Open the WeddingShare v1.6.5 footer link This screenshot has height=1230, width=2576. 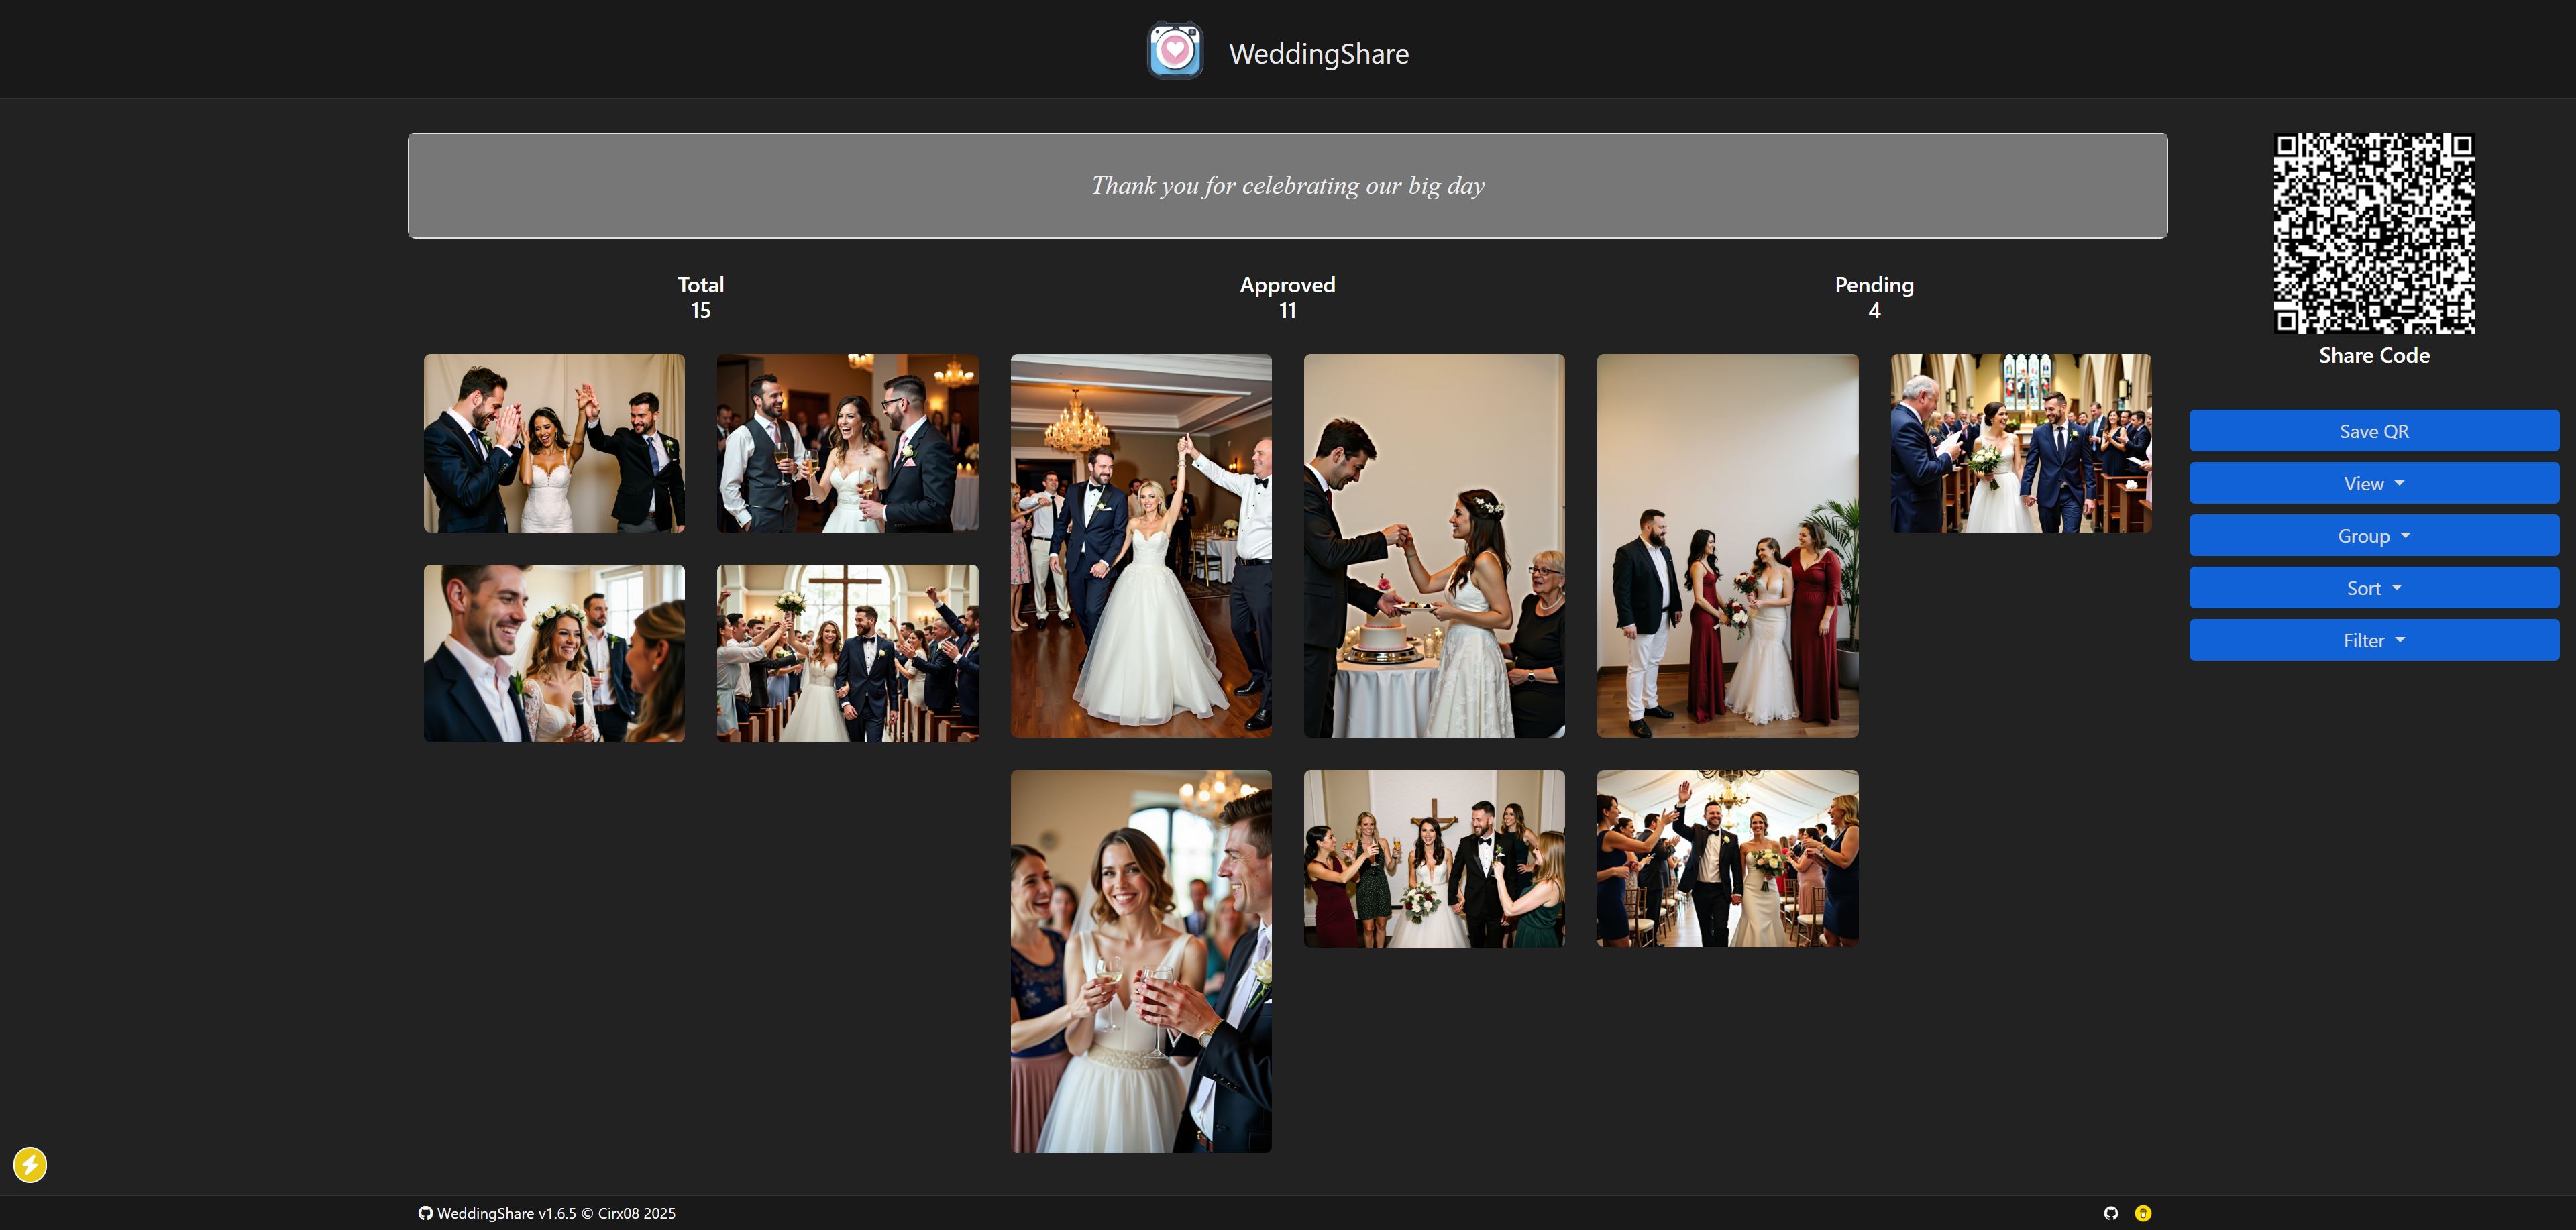click(506, 1213)
